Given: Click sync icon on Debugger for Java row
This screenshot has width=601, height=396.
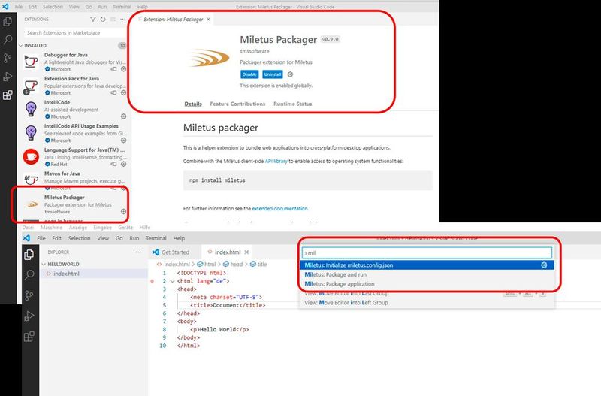Looking at the screenshot, I should 114,69.
